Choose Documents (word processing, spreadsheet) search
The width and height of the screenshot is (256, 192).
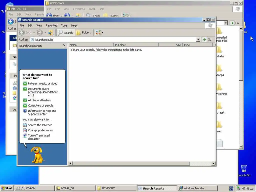43,92
